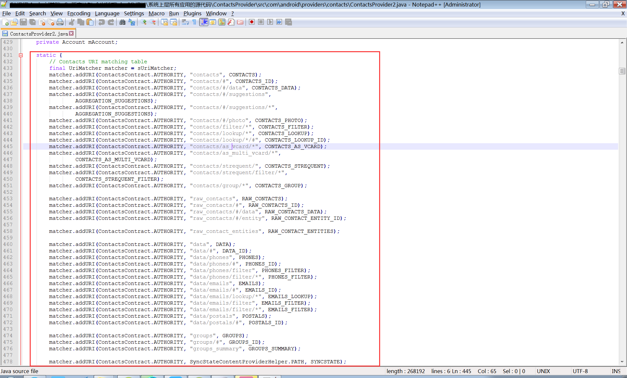Click the Open file folder icon

pyautogui.click(x=14, y=22)
